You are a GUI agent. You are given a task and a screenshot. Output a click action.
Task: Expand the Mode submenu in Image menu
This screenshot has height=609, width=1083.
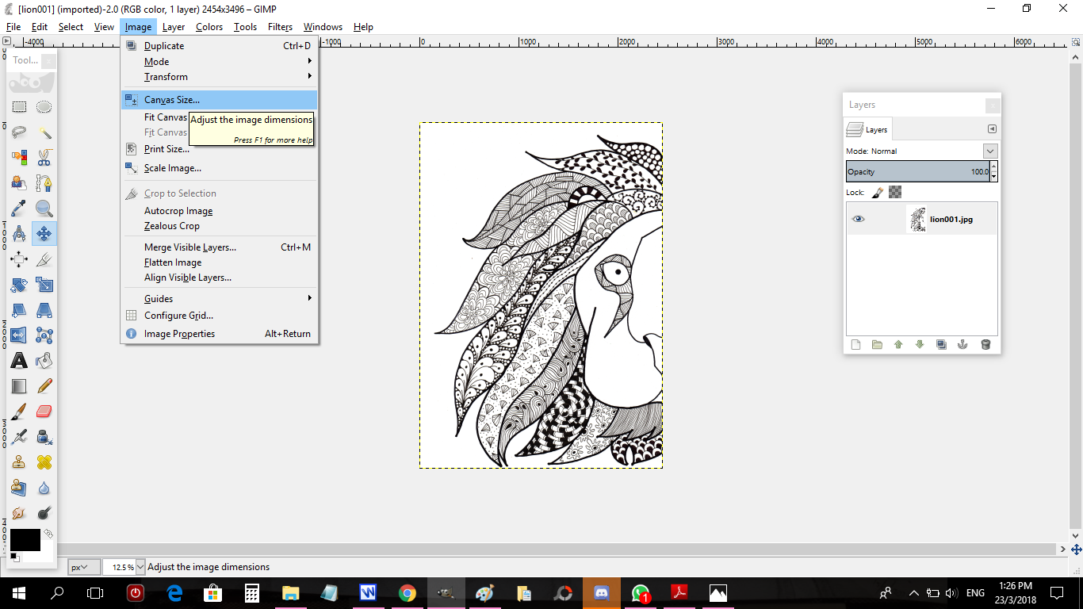(x=219, y=62)
